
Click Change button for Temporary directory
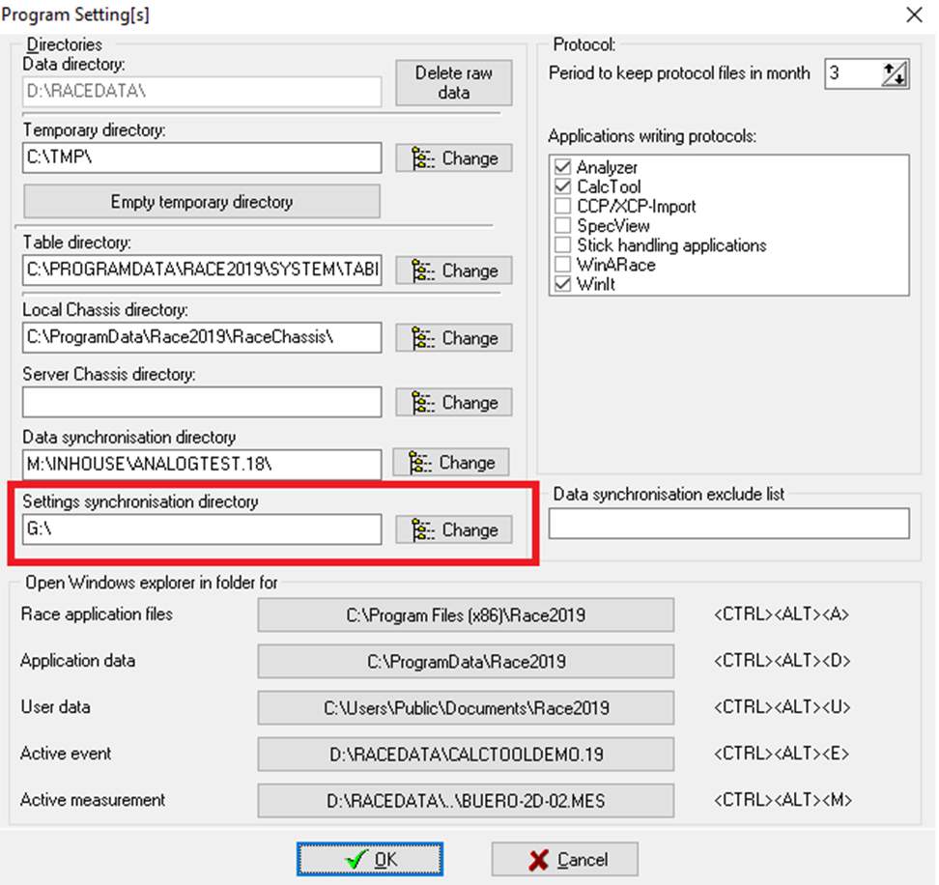pyautogui.click(x=453, y=158)
